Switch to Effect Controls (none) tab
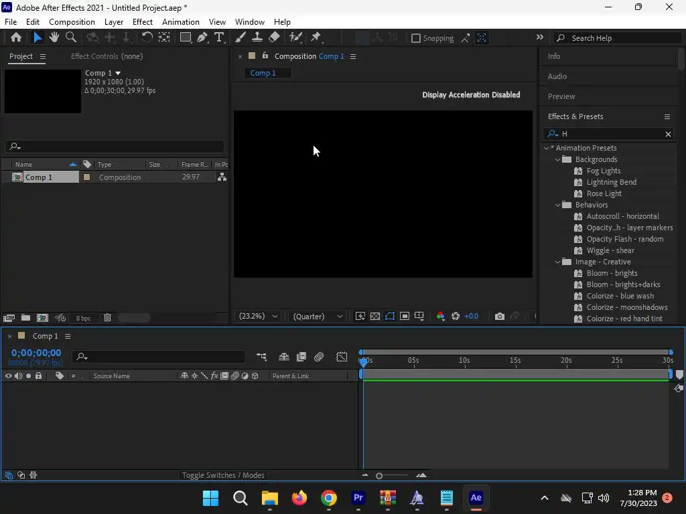Viewport: 686px width, 514px height. pyautogui.click(x=107, y=56)
